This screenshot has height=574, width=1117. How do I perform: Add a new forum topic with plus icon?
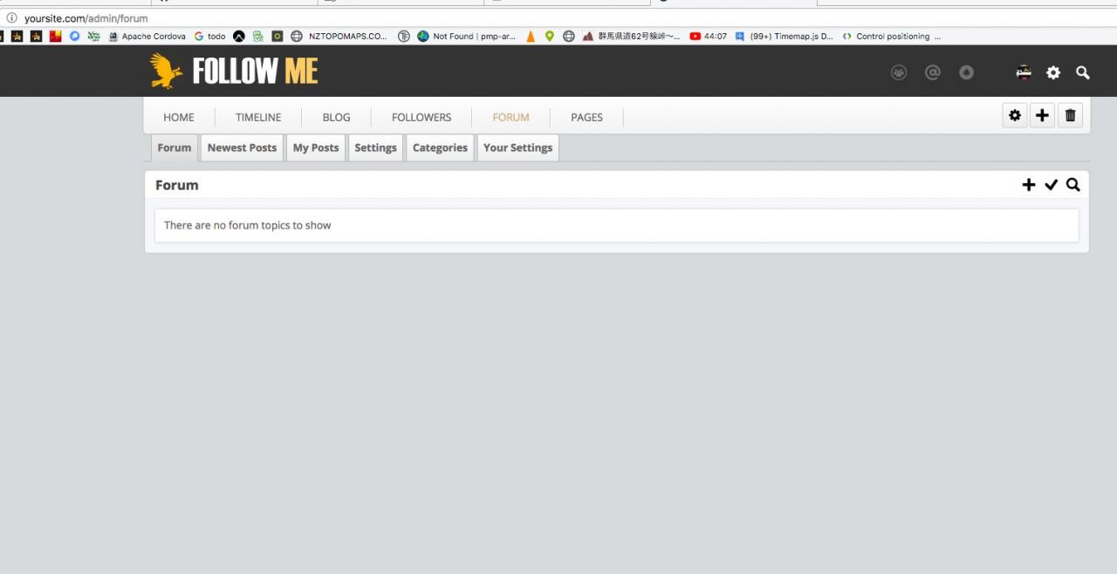coord(1029,185)
